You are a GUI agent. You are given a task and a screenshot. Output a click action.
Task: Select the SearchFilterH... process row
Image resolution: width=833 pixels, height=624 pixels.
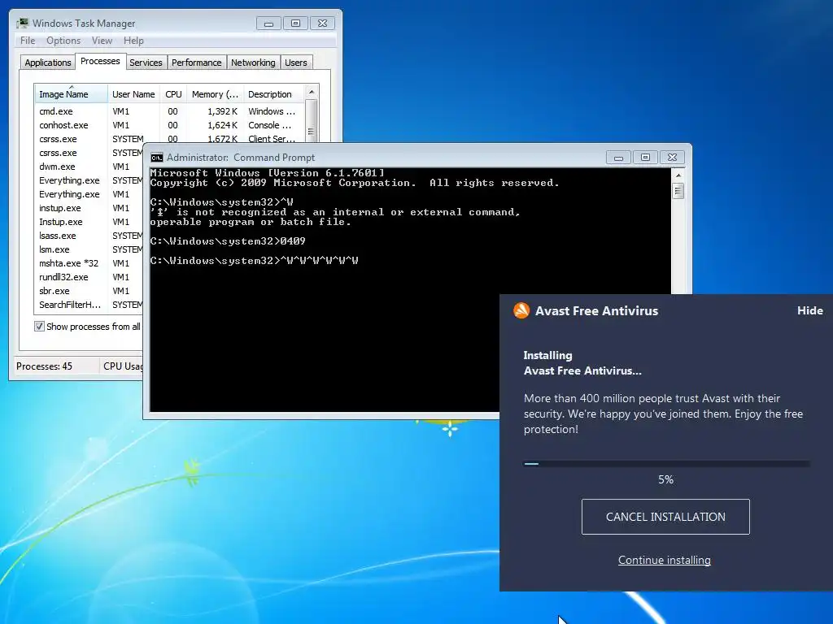tap(89, 305)
